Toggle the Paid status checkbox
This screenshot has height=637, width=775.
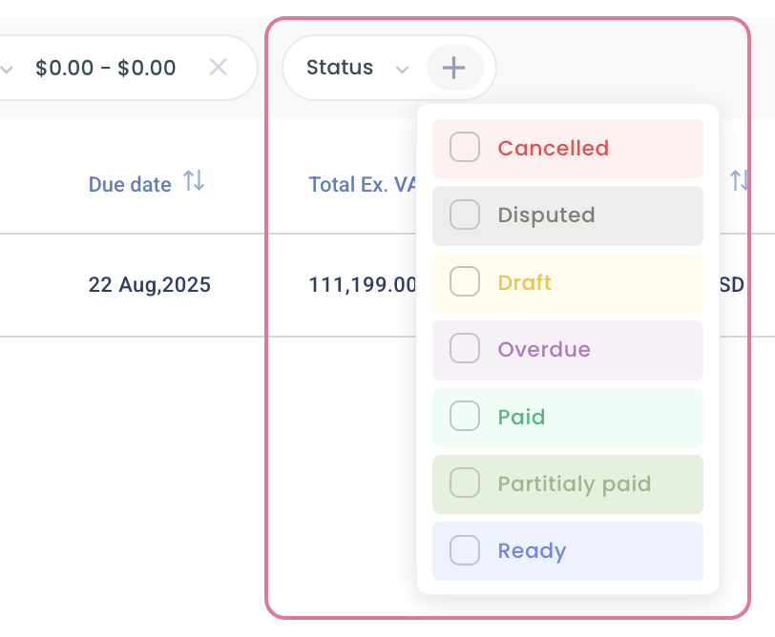(x=465, y=417)
